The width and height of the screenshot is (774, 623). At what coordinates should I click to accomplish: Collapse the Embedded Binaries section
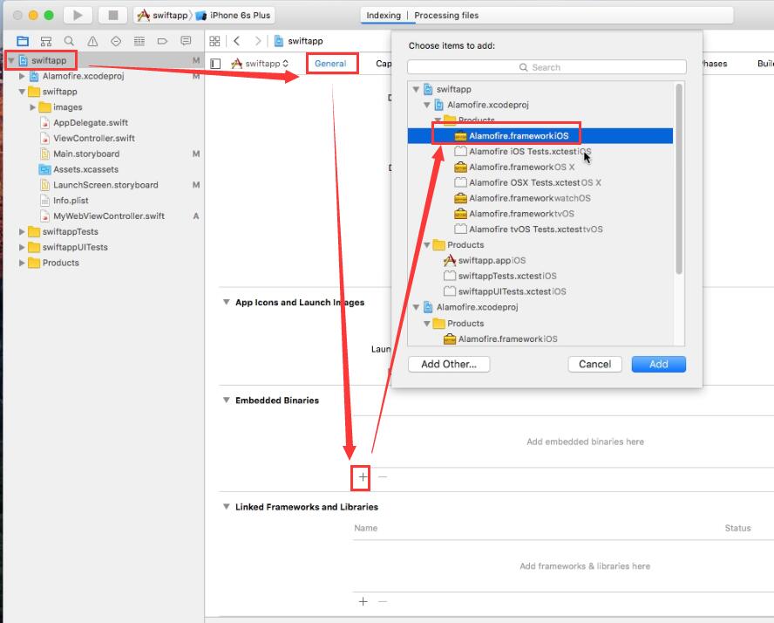tap(226, 400)
